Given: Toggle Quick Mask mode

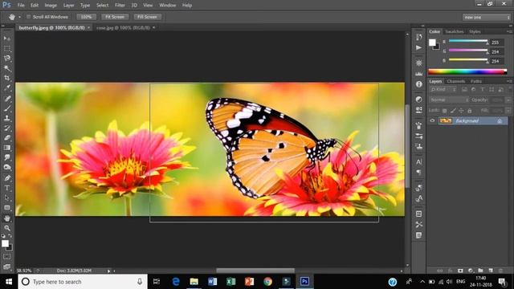Looking at the screenshot, I should coord(7,257).
